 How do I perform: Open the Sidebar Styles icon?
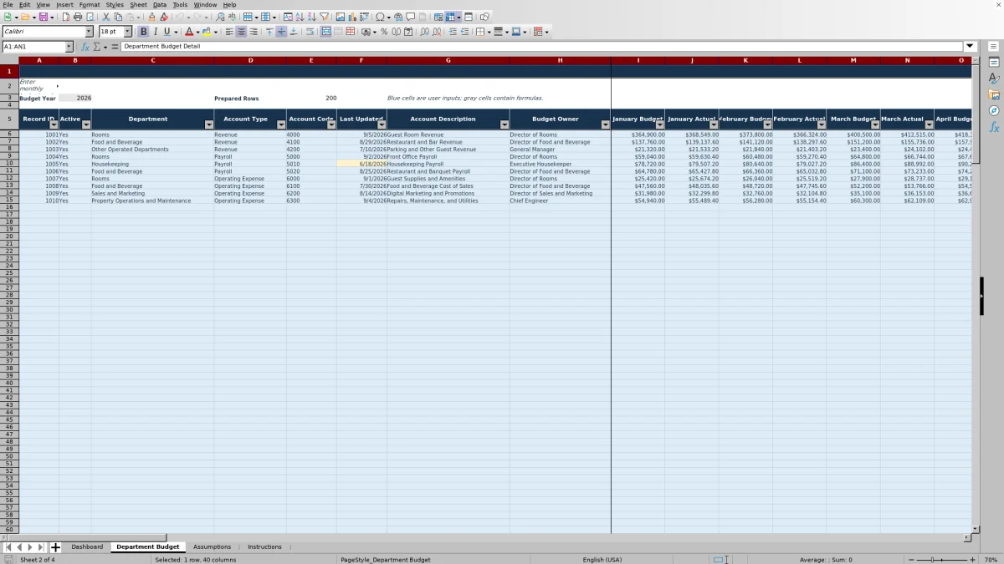point(994,79)
